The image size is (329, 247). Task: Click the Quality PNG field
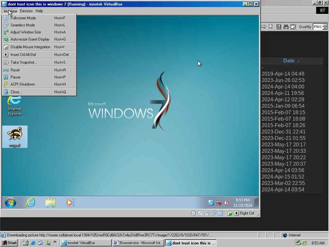317,27
